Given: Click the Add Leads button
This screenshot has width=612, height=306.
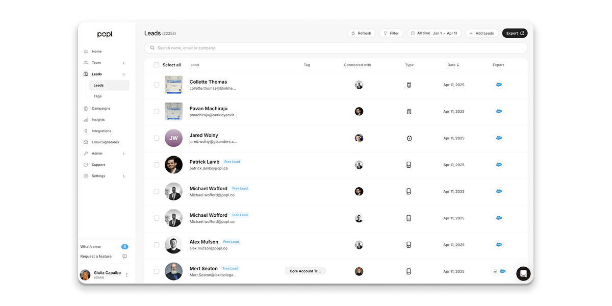Looking at the screenshot, I should (x=481, y=33).
